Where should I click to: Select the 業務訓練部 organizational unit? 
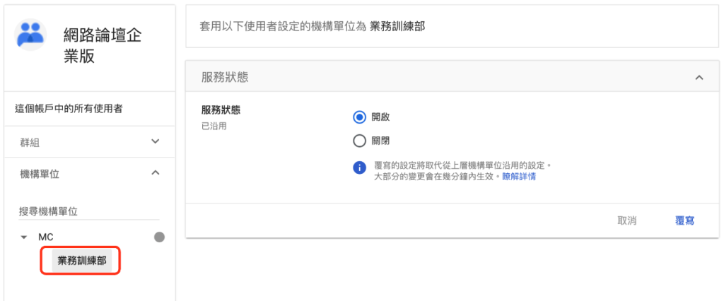82,261
